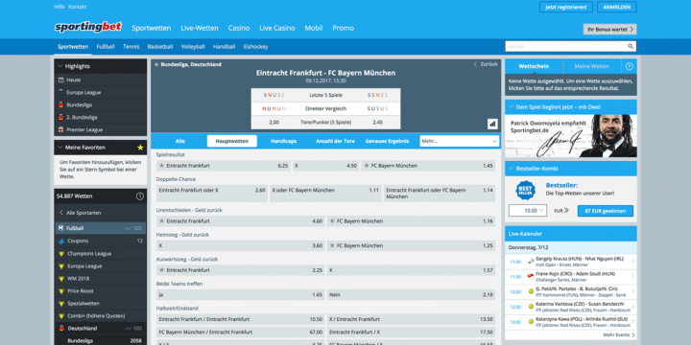691x345 pixels.
Task: Expand the Gergely Krausz match arrow
Action: click(x=632, y=262)
